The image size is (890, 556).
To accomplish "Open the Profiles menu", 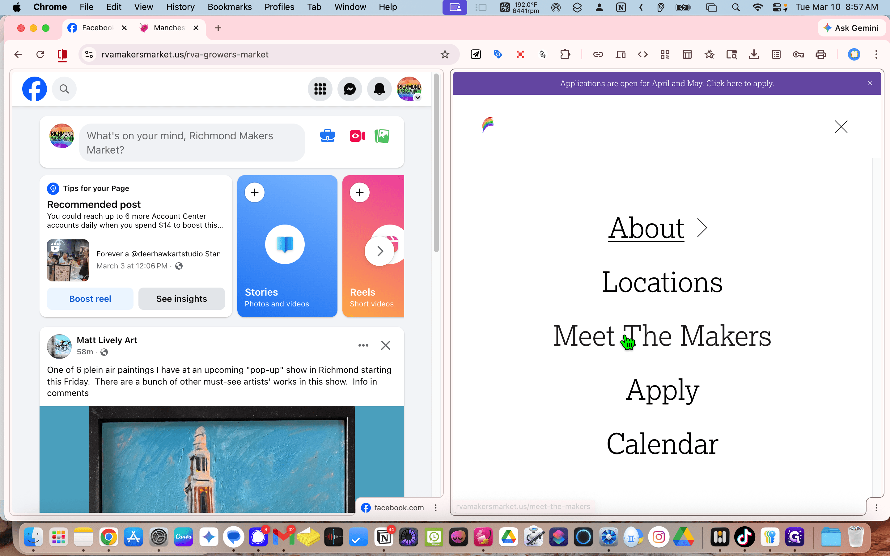I will coord(279,7).
